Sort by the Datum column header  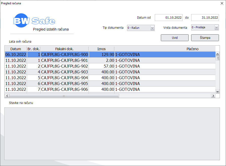tap(16, 49)
